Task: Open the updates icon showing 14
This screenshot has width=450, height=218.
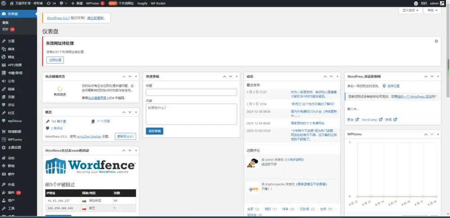Action: coord(51,3)
